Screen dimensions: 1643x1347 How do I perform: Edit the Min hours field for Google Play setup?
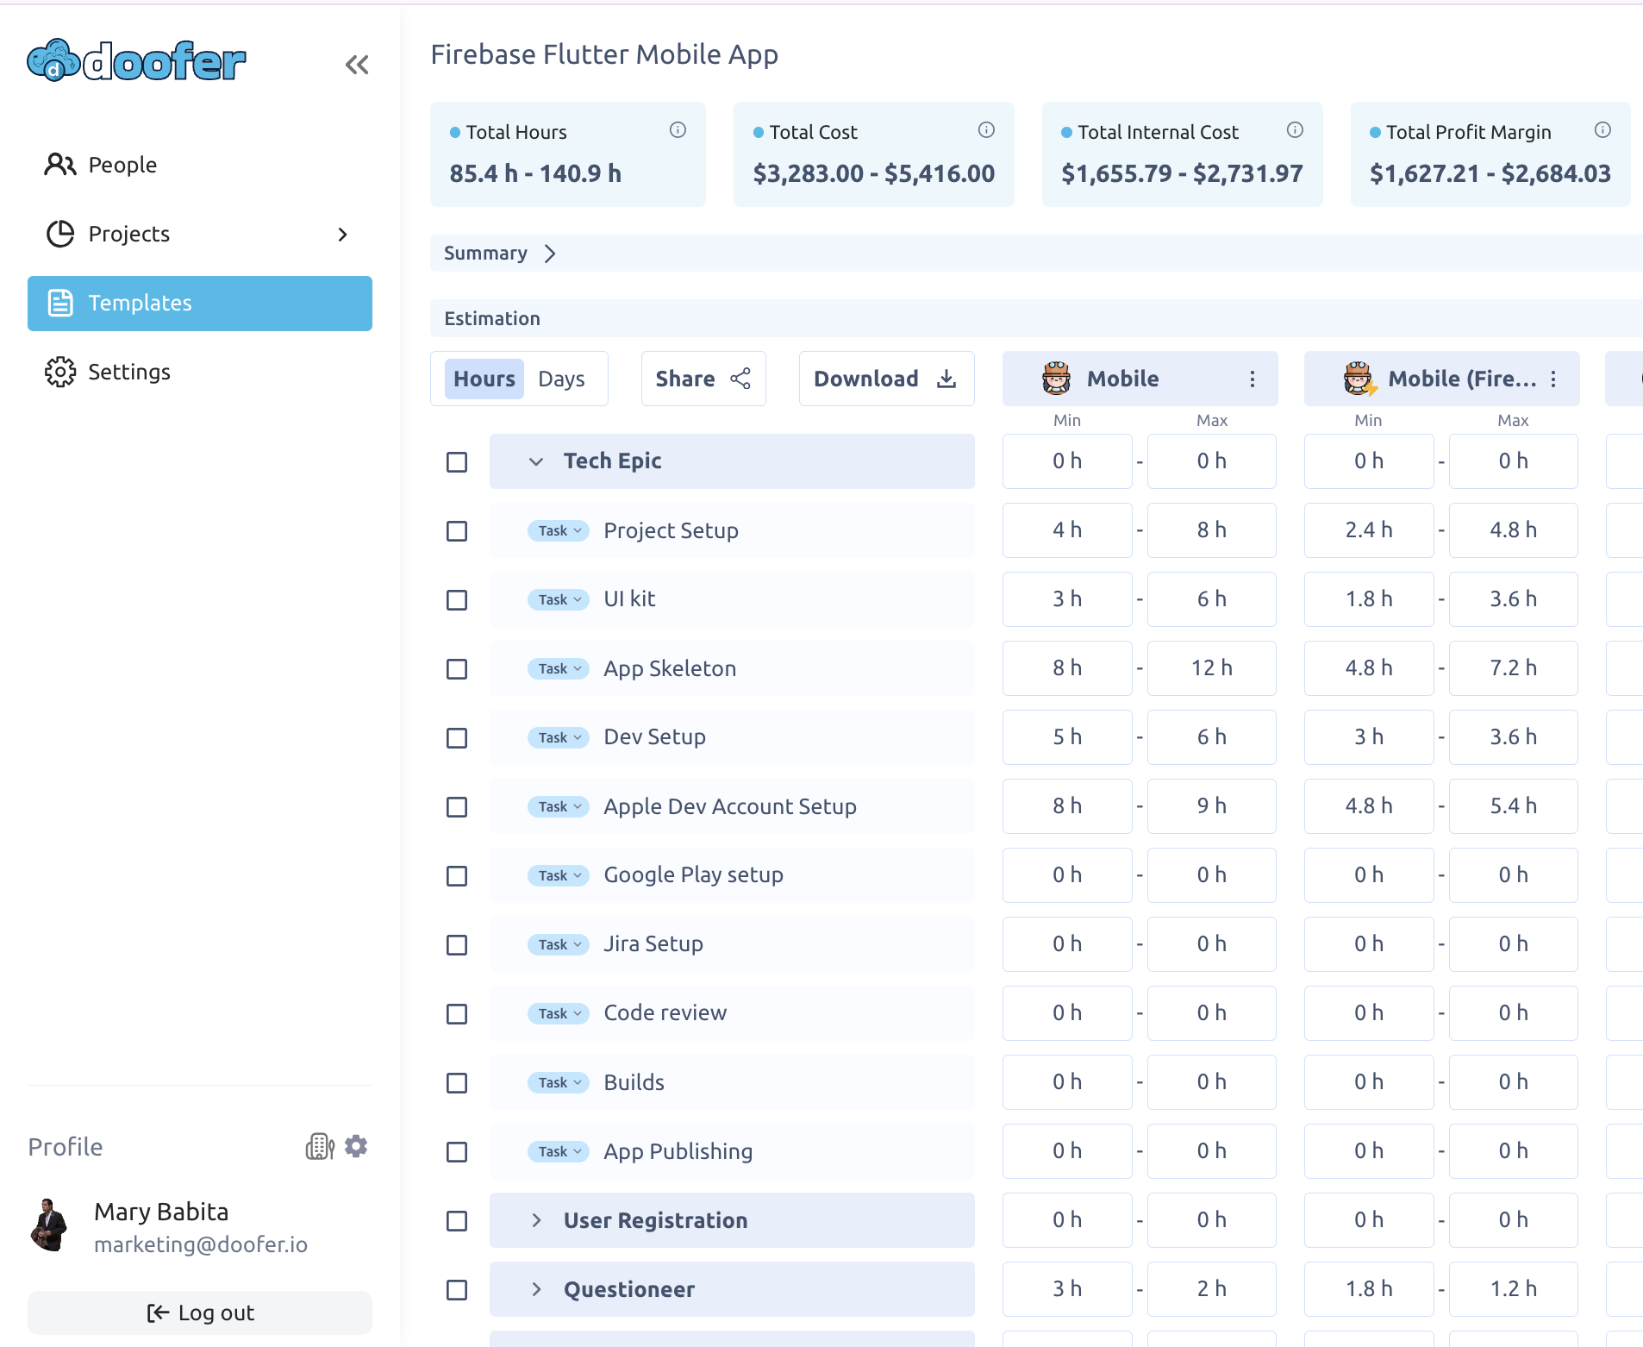click(1067, 874)
